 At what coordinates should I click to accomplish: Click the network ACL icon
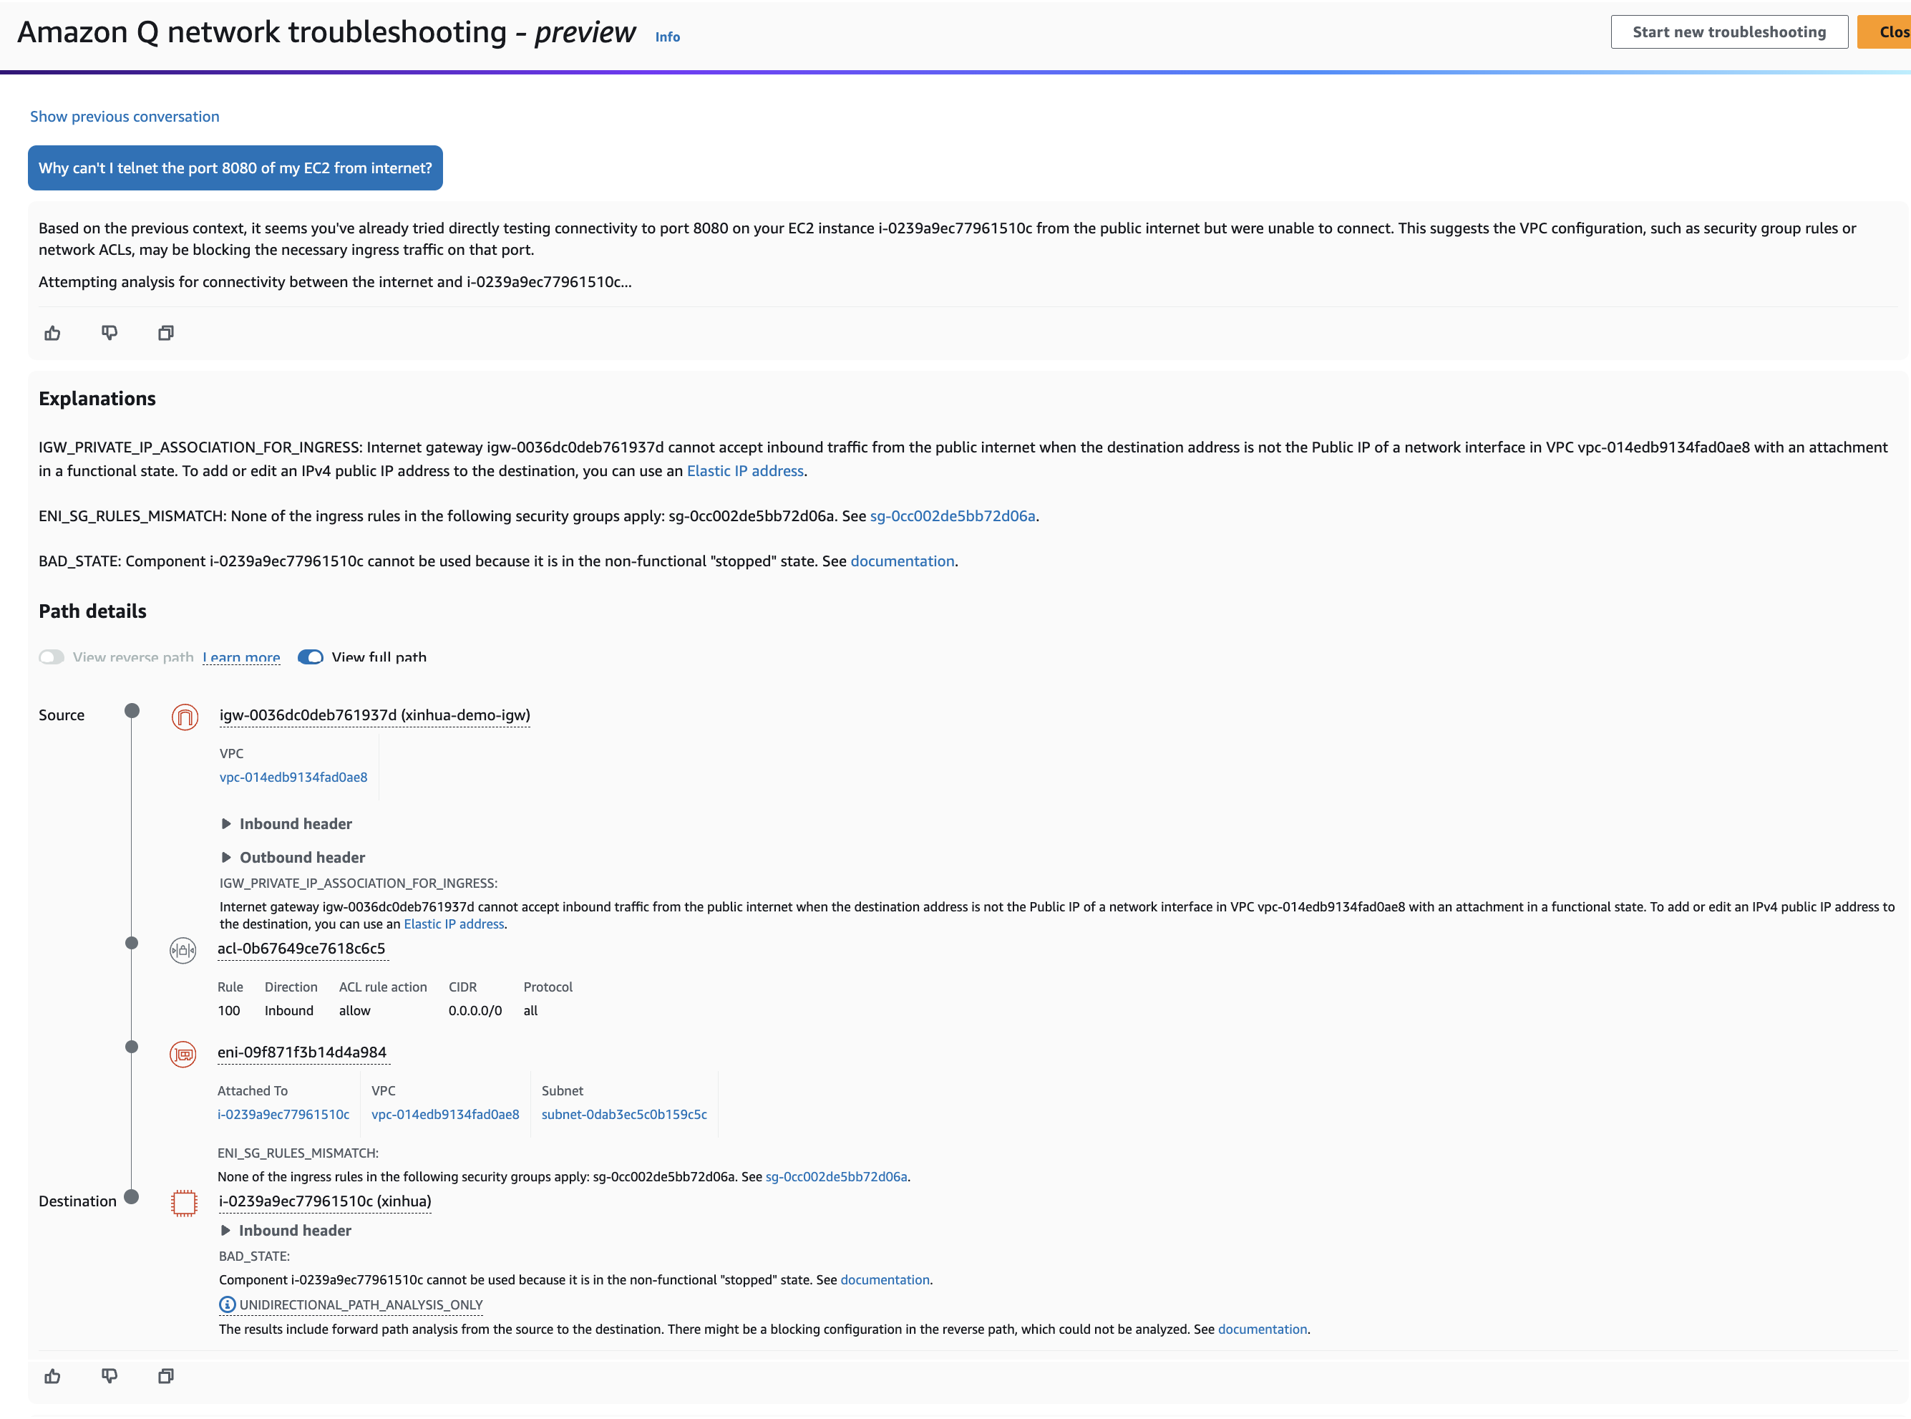(183, 950)
